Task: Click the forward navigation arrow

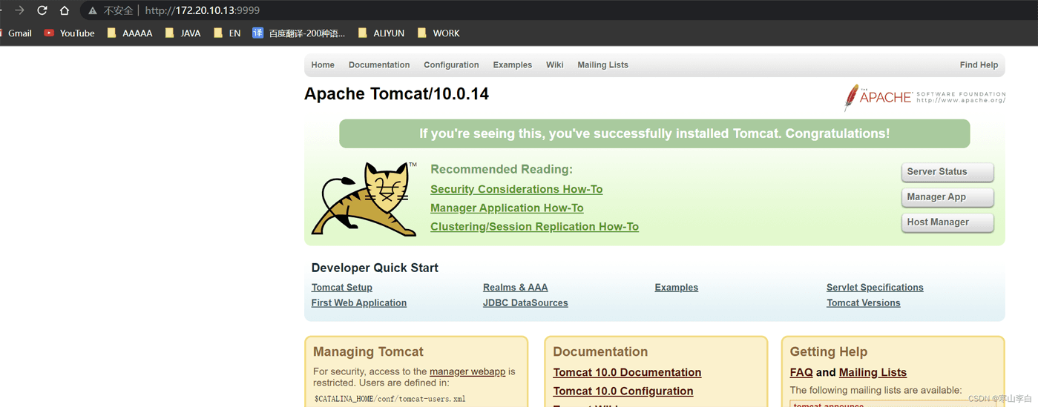Action: pyautogui.click(x=19, y=10)
